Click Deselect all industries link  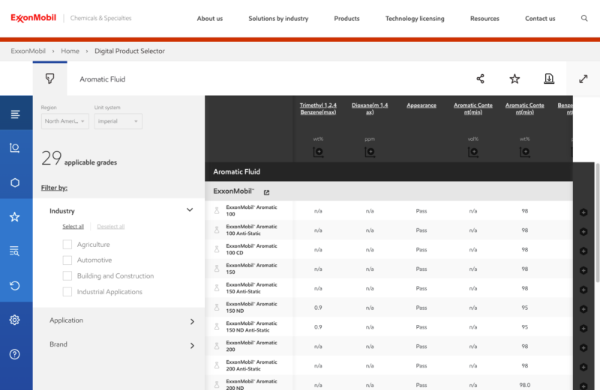coord(110,227)
